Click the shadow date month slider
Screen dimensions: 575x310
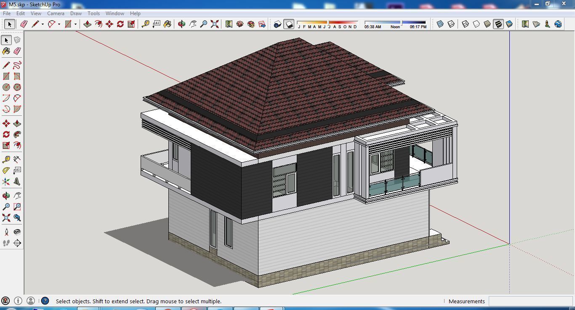coord(327,22)
